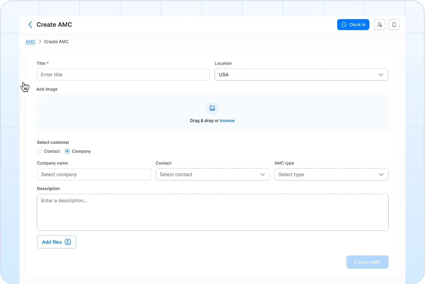The image size is (425, 284).
Task: Open the AMC type Select type dropdown
Action: (331, 174)
